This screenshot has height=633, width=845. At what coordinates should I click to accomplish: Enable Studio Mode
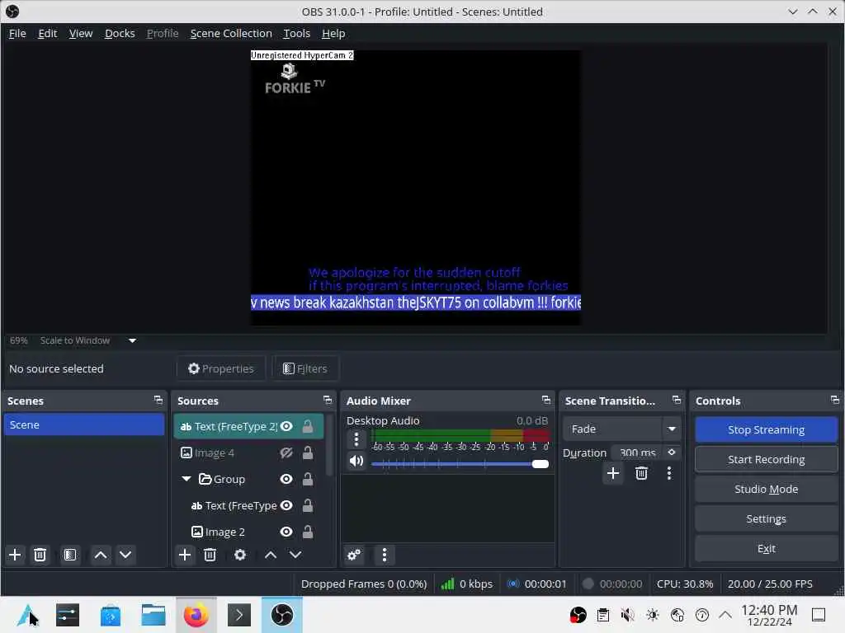(x=766, y=489)
